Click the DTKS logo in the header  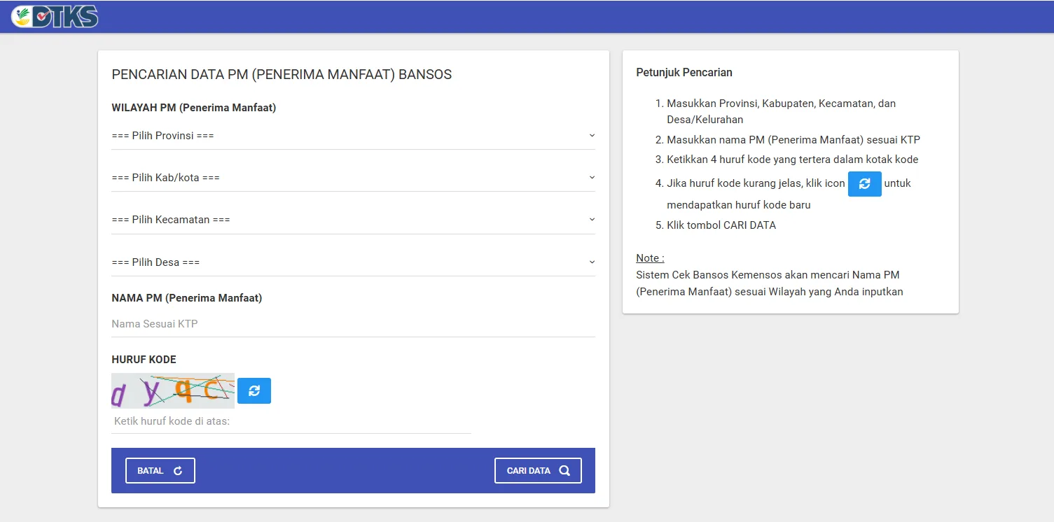tap(55, 16)
